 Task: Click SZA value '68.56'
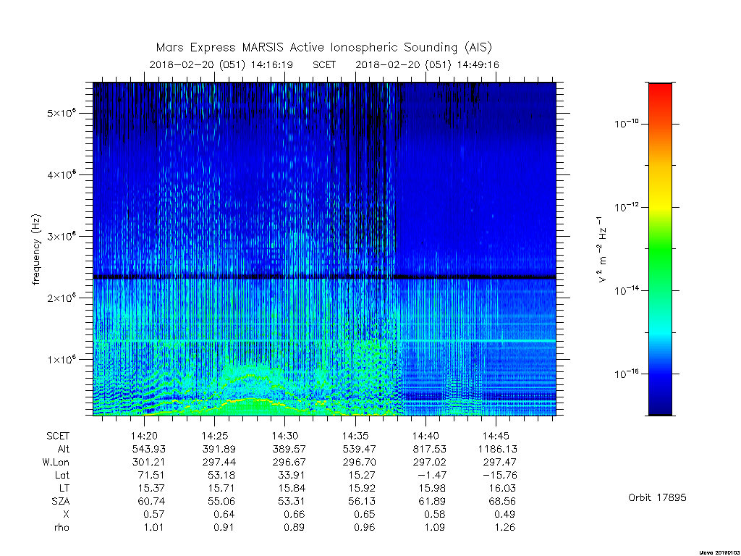pyautogui.click(x=502, y=501)
